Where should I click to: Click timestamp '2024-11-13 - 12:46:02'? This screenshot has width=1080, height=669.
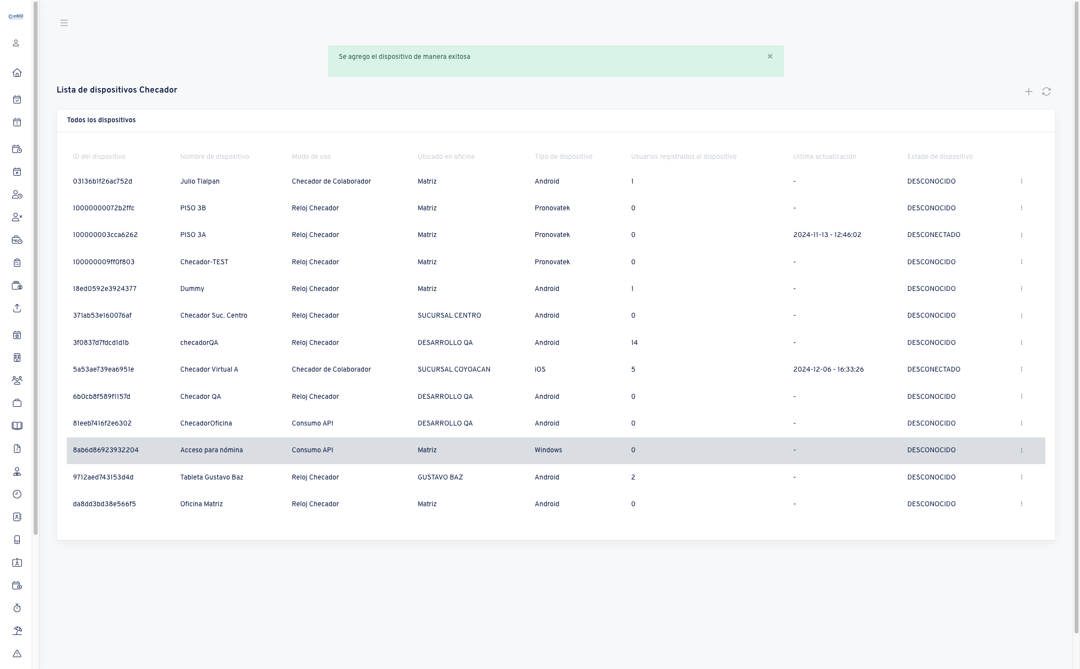pos(827,235)
